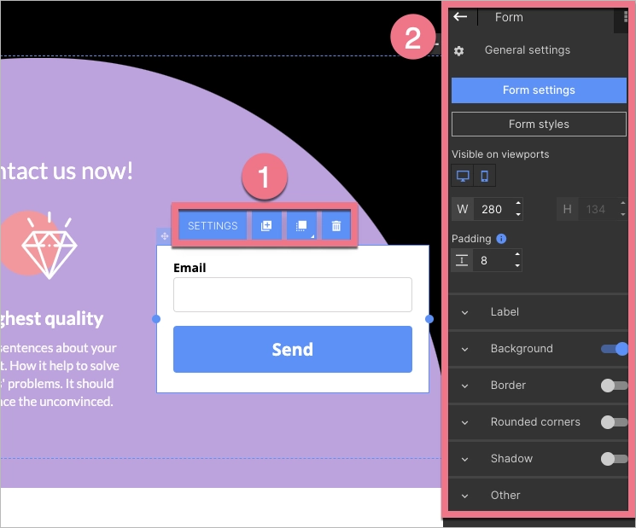Image resolution: width=636 pixels, height=528 pixels.
Task: Delete form with the trash icon
Action: (x=336, y=226)
